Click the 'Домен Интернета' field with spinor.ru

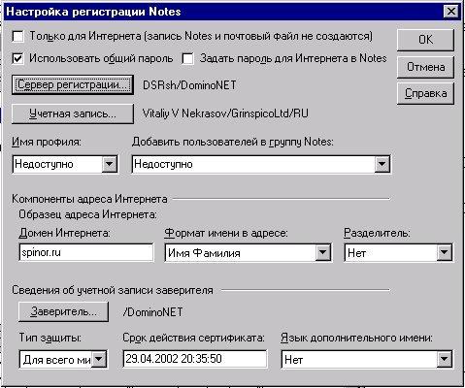click(86, 252)
